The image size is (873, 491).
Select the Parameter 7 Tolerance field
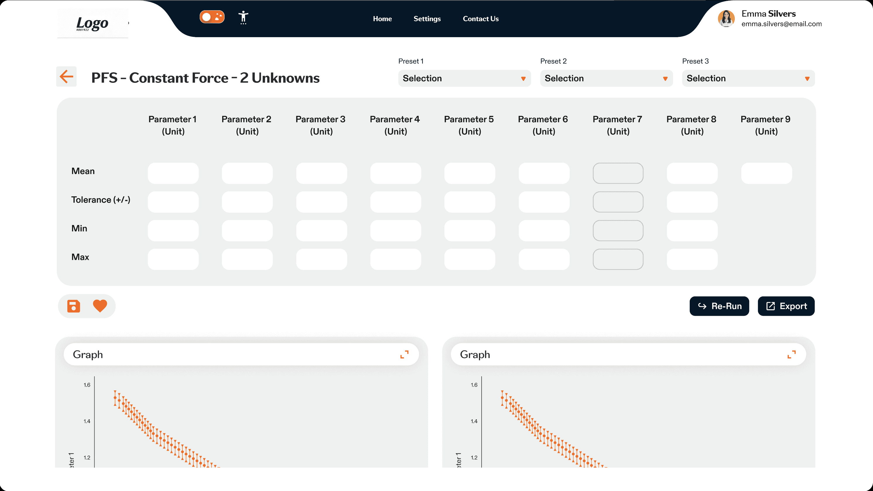click(618, 202)
